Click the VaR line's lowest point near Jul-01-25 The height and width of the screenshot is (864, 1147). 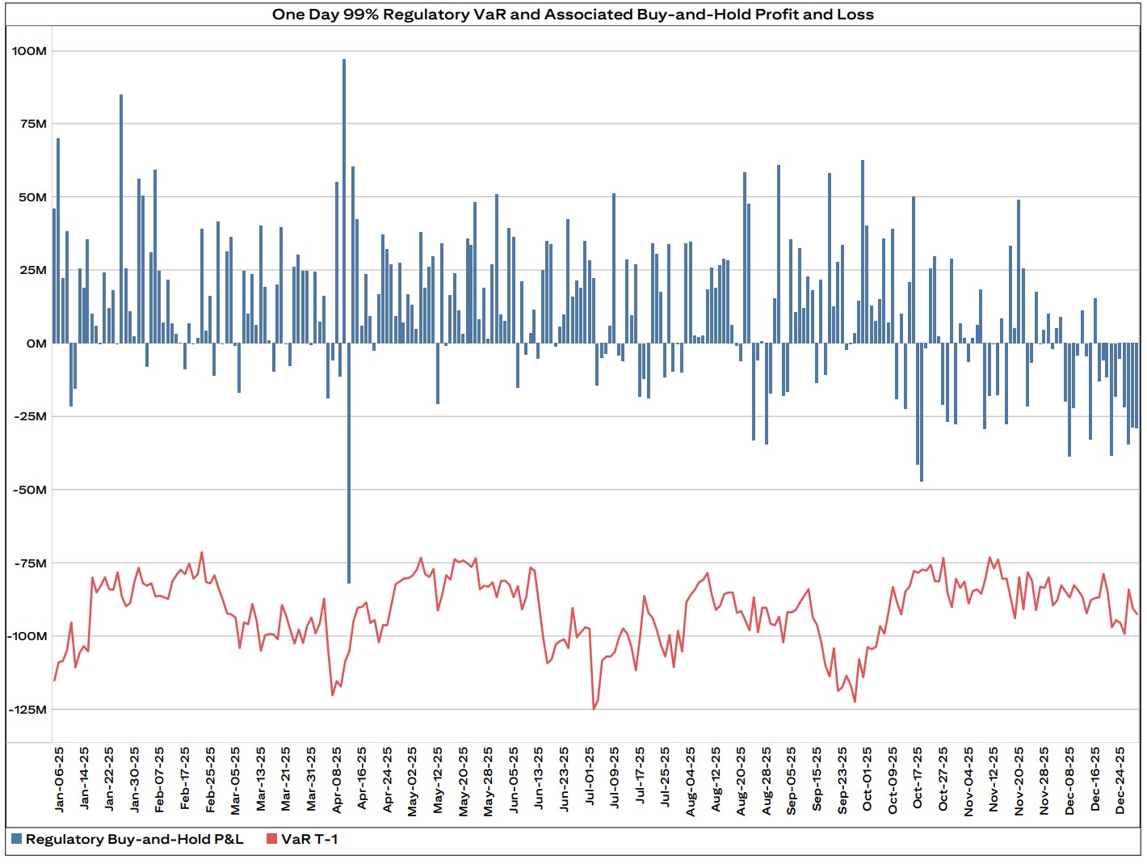pyautogui.click(x=594, y=709)
